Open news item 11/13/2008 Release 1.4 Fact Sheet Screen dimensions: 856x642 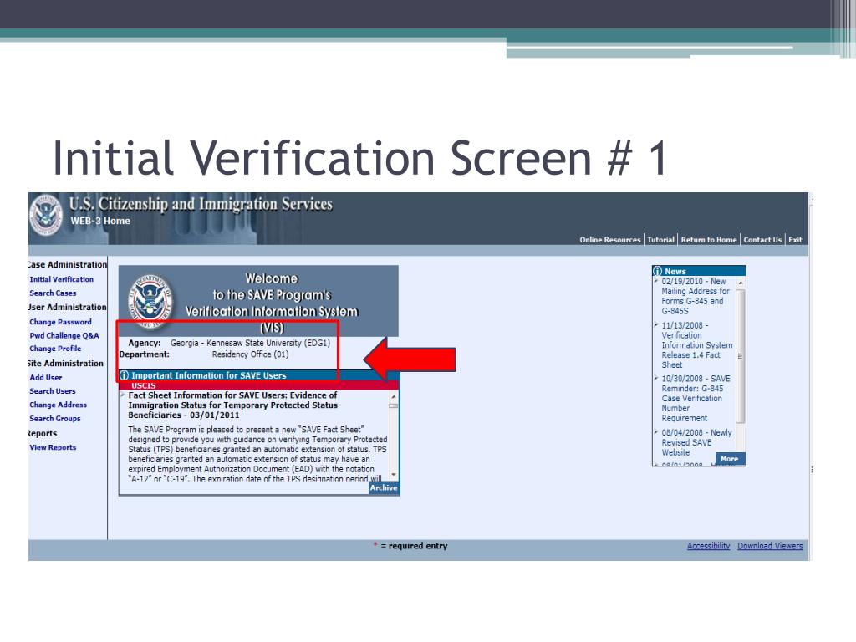click(697, 345)
